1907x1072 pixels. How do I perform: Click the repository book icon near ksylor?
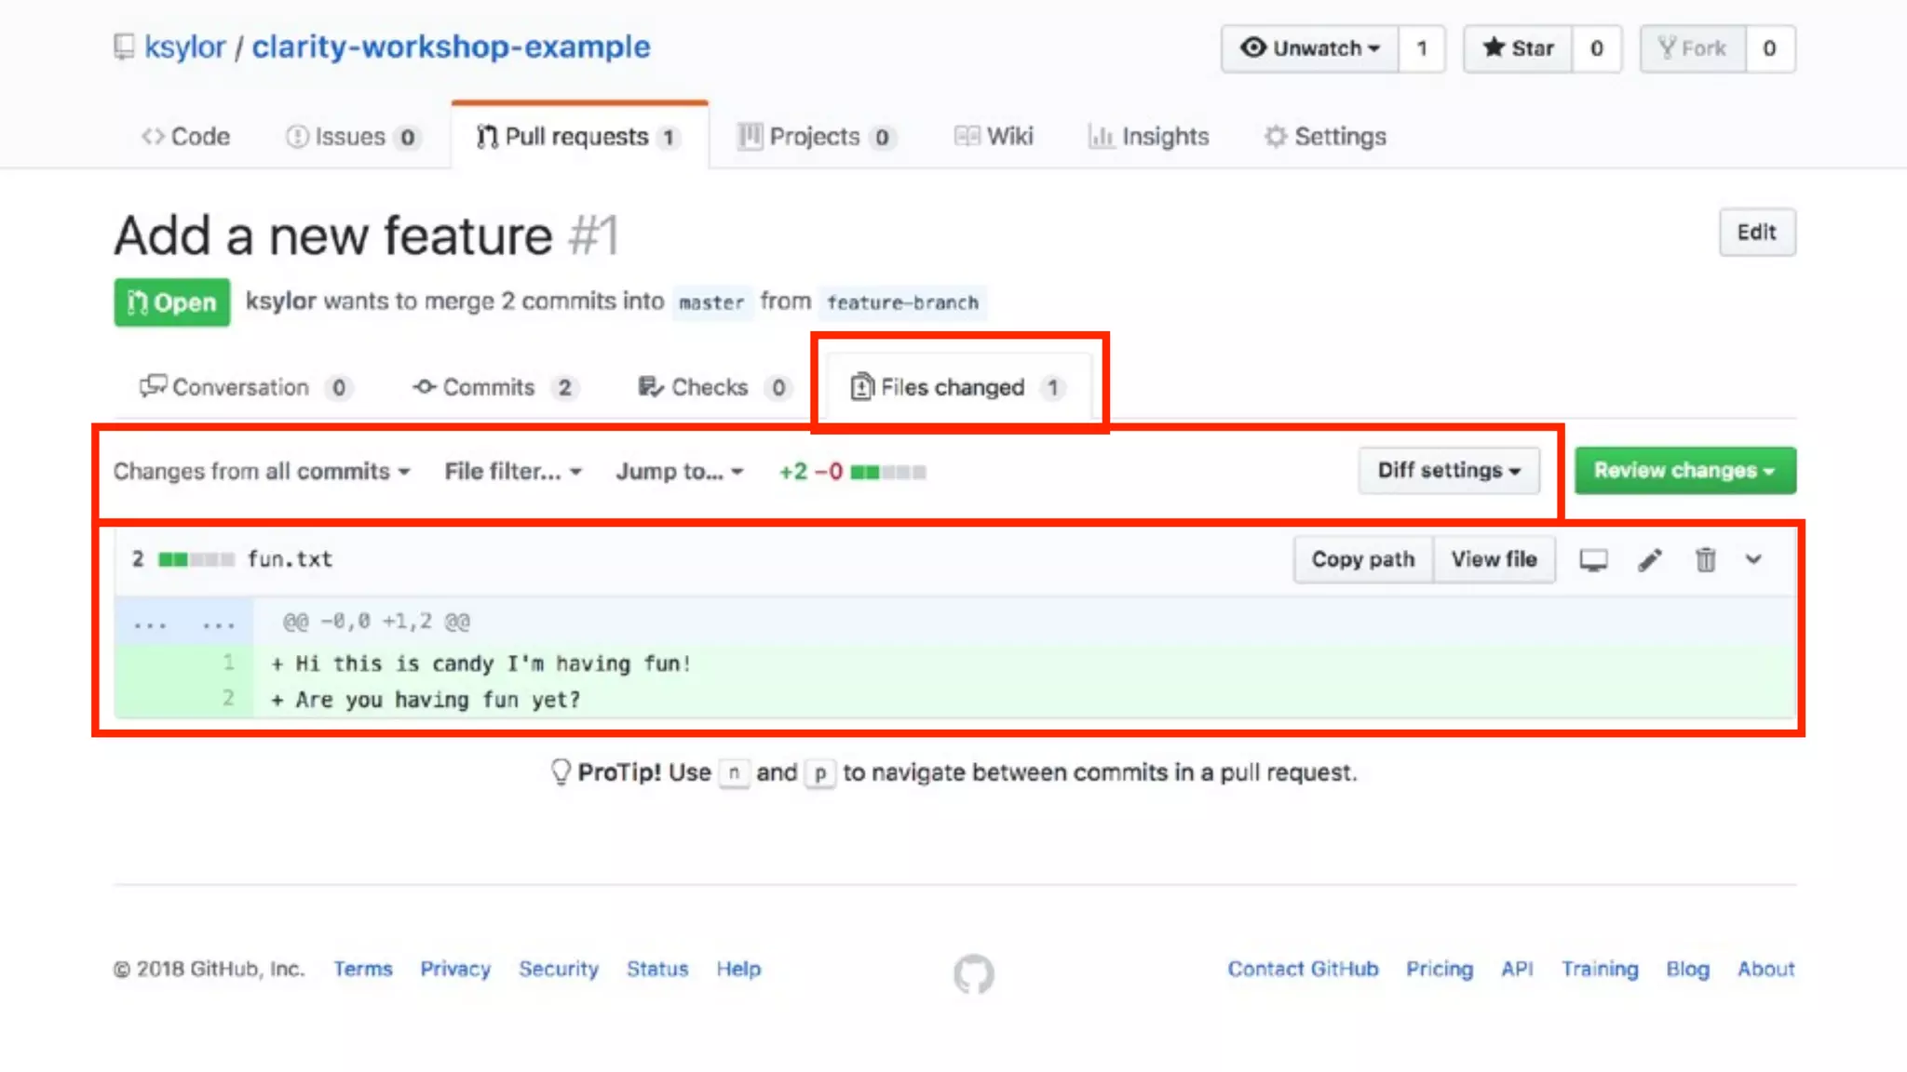pyautogui.click(x=124, y=47)
